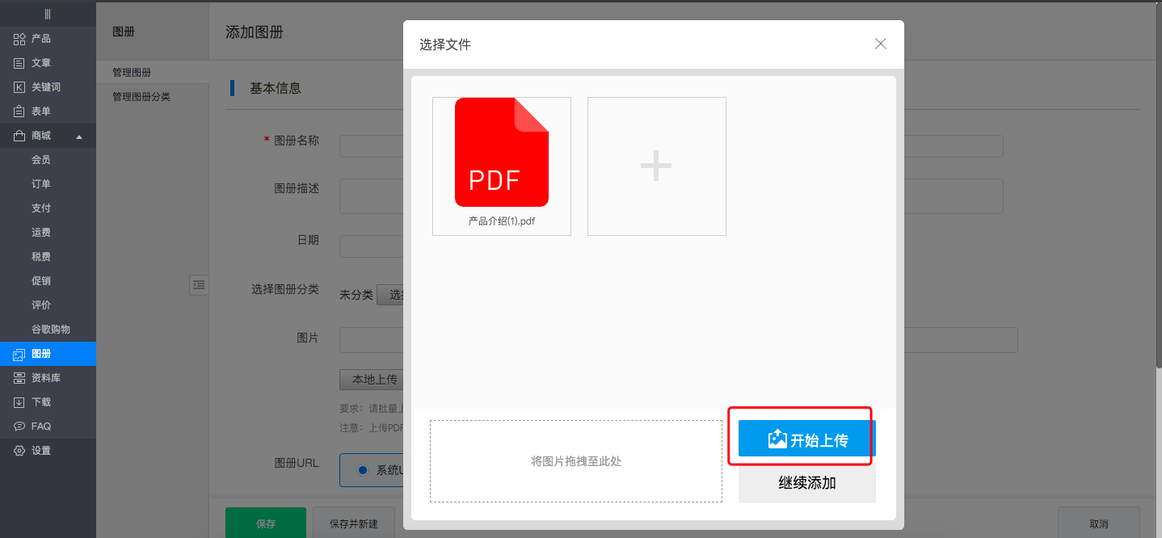This screenshot has width=1162, height=538.
Task: Click the 商城 shopping bag icon
Action: [x=18, y=135]
